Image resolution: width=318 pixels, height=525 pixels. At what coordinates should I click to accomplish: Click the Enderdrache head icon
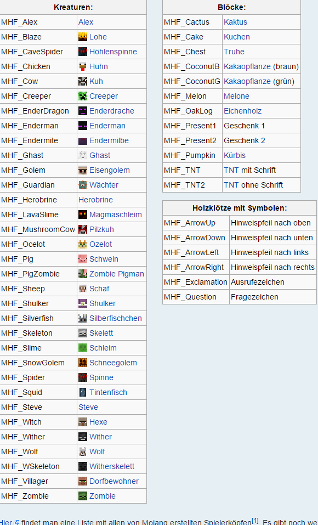[83, 111]
